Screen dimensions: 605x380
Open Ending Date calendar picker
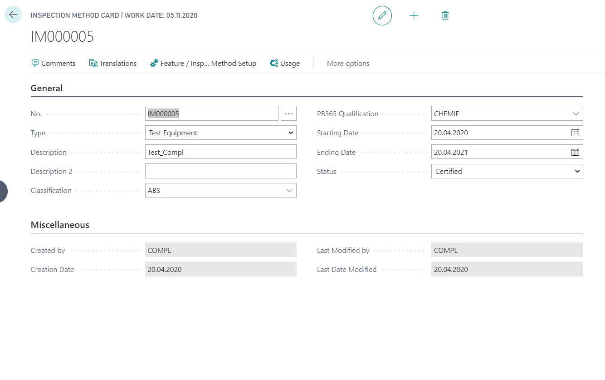pyautogui.click(x=575, y=152)
